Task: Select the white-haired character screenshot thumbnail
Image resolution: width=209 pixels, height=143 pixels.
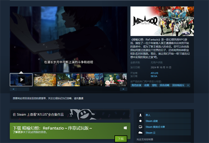Action: coord(115,80)
